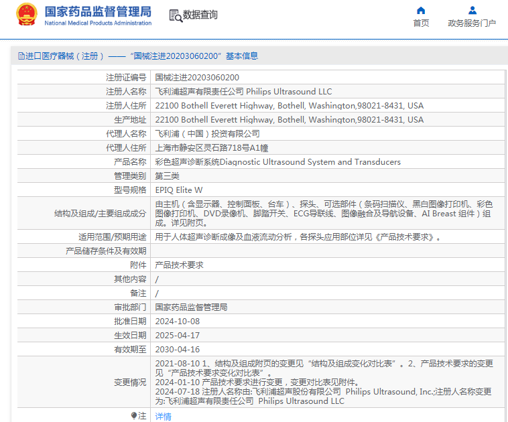Viewport: 508px width, 422px height.
Task: Click the change history 变更情况 text
Action: pyautogui.click(x=324, y=382)
